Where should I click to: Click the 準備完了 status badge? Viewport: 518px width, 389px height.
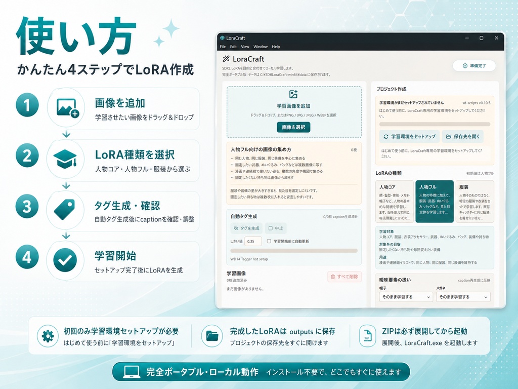474,66
